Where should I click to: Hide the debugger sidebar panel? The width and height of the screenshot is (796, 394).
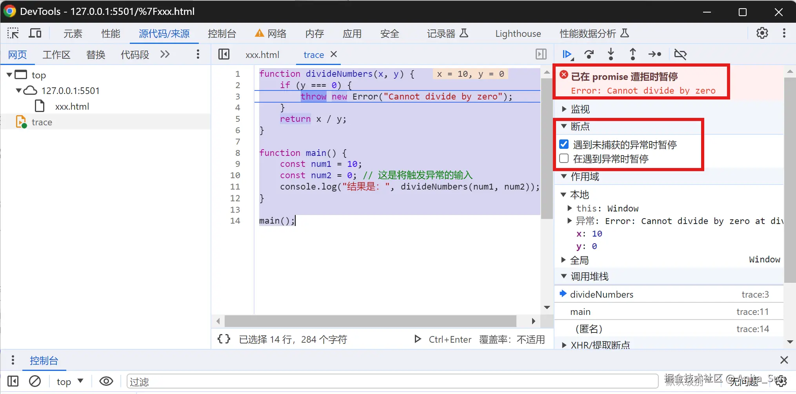[541, 54]
